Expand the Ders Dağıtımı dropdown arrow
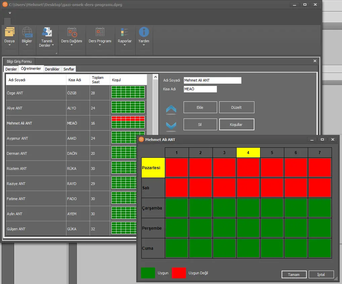Image resolution: width=342 pixels, height=284 pixels. (71, 46)
